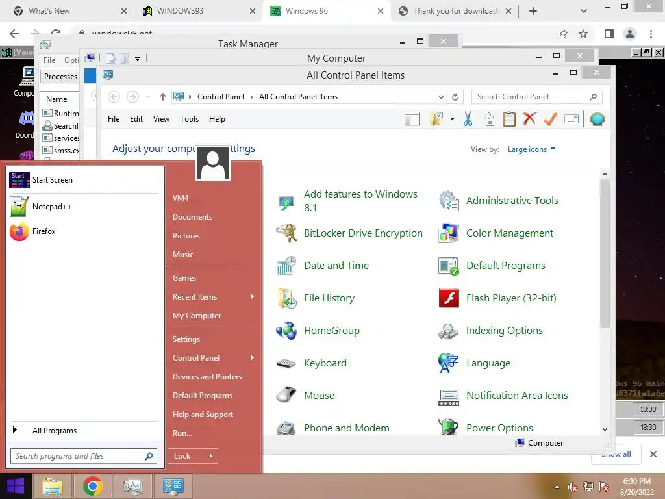The image size is (665, 499).
Task: Open the arrow next to Lock button
Action: (211, 456)
